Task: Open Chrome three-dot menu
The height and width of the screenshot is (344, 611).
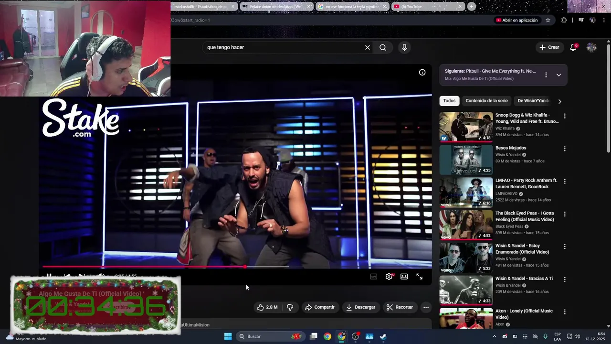Action: pyautogui.click(x=604, y=20)
